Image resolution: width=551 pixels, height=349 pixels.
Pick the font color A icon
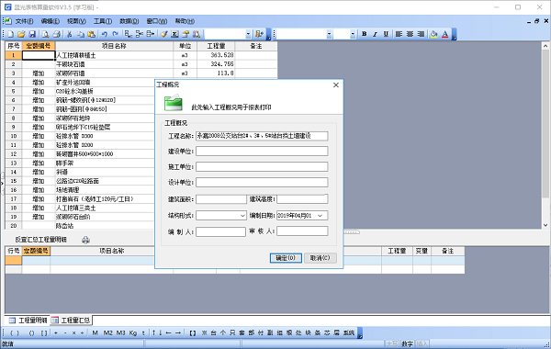(x=444, y=34)
